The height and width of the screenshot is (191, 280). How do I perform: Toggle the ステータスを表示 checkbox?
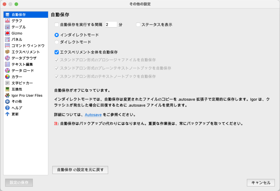click(138, 25)
